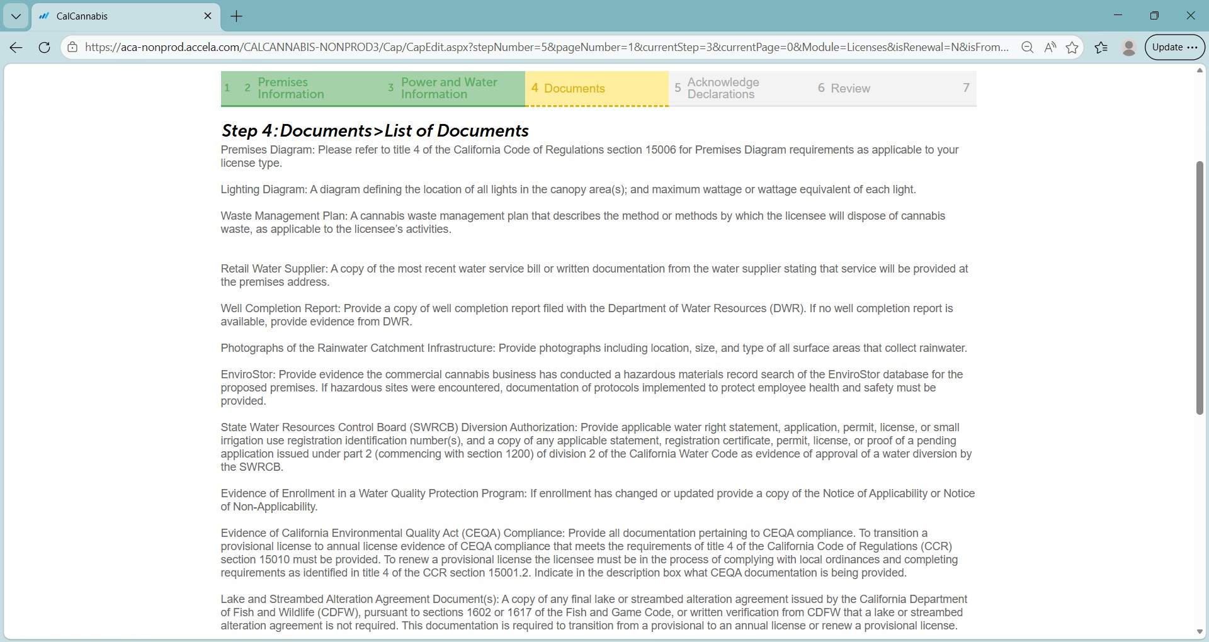Select step 5 Acknowledge Declarations
The height and width of the screenshot is (642, 1209).
point(740,88)
